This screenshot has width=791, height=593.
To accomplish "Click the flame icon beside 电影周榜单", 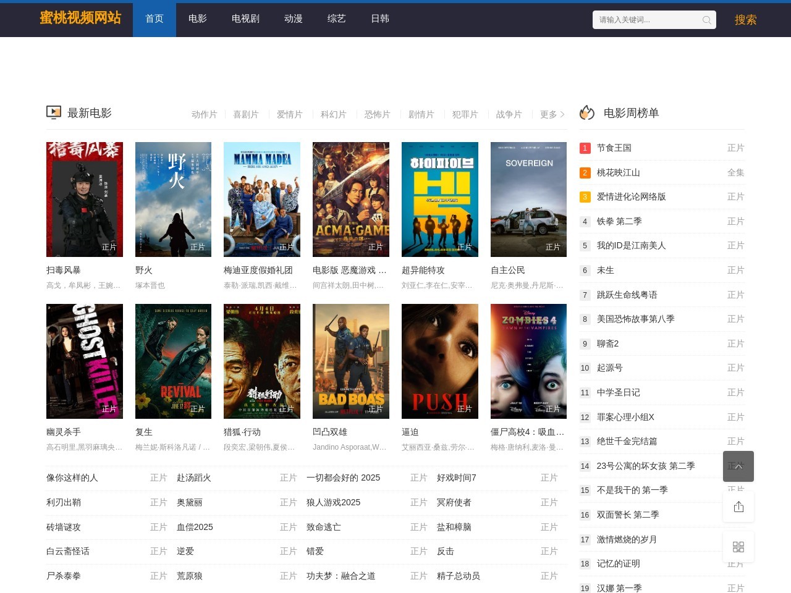I will (587, 113).
